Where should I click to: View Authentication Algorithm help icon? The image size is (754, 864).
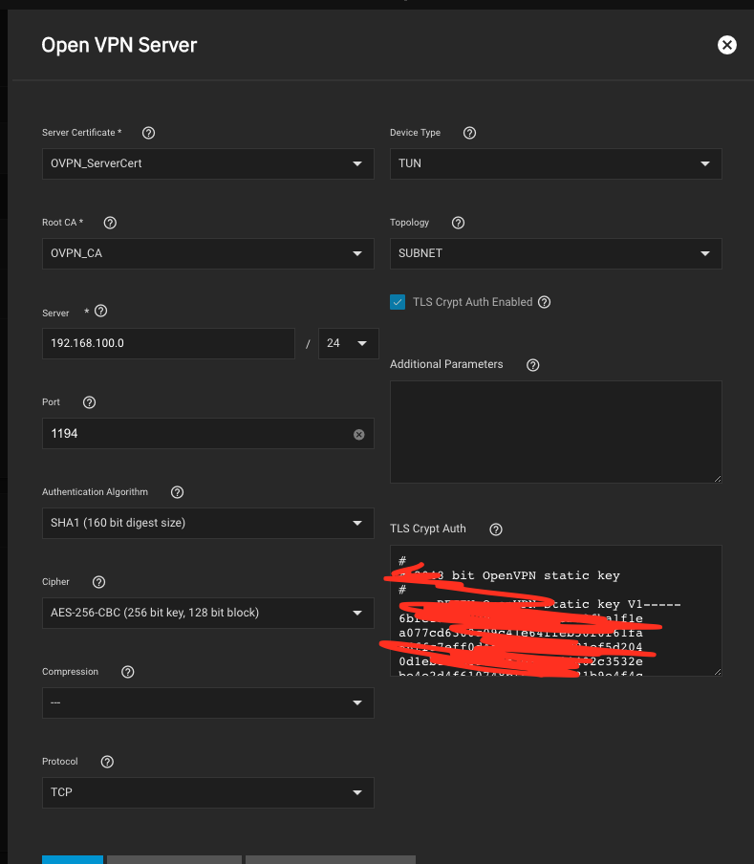coord(177,492)
